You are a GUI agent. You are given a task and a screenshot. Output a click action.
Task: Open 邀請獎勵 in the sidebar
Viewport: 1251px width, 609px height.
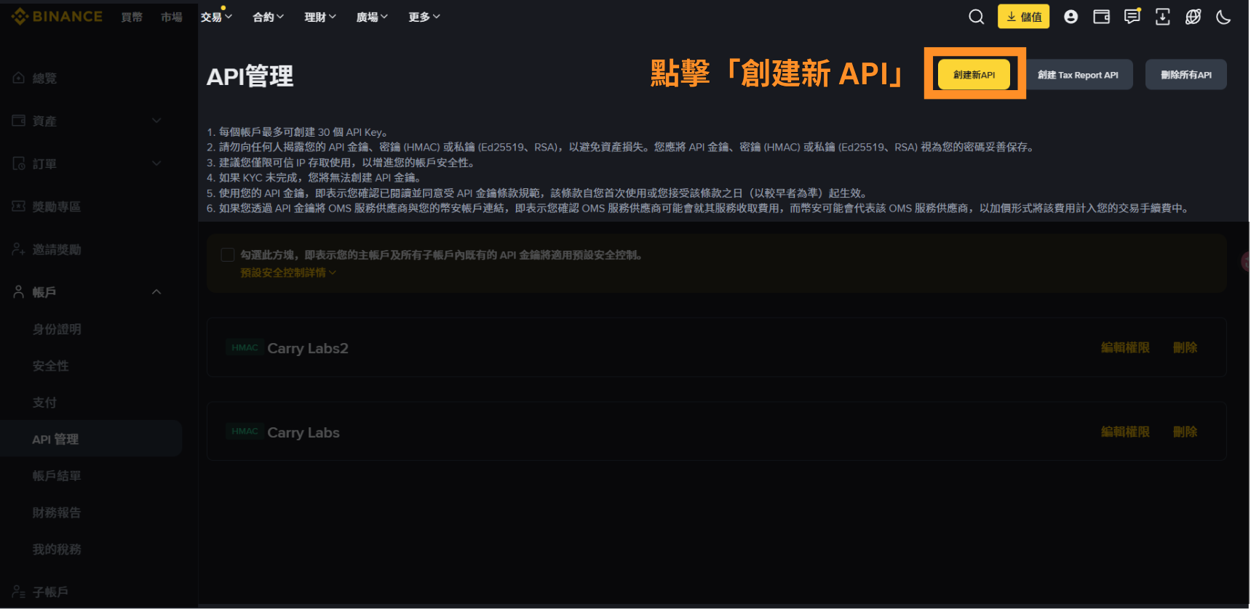(x=57, y=249)
